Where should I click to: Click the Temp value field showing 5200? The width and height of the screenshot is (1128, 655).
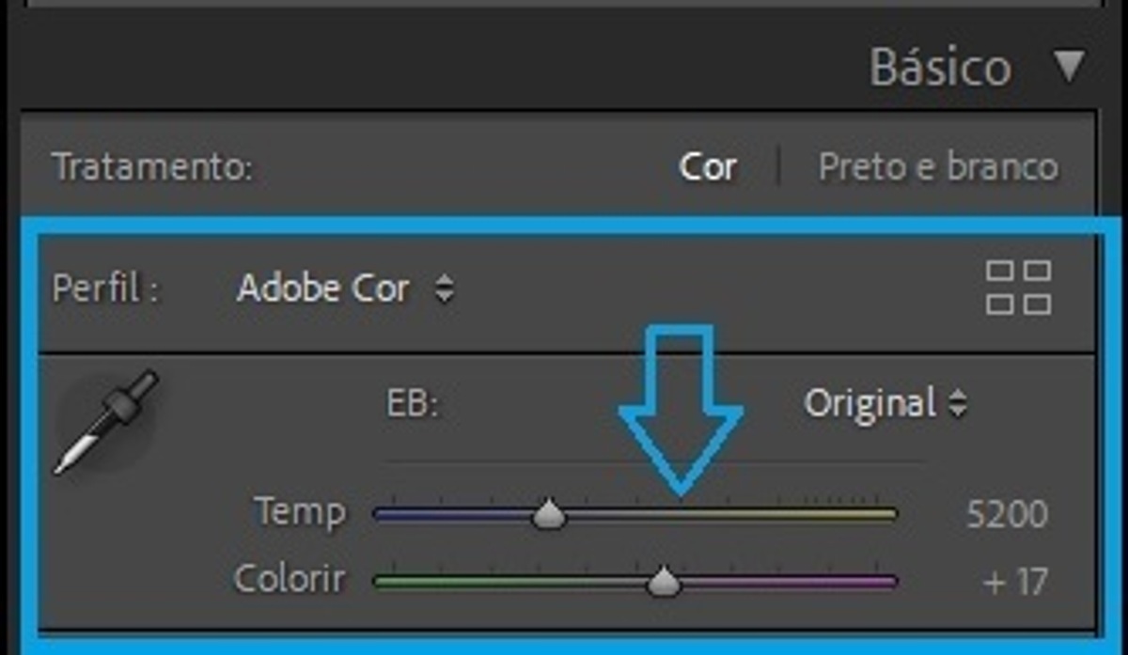[x=1006, y=515]
